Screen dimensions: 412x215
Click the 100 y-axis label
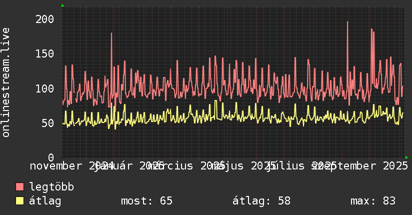pos(44,88)
